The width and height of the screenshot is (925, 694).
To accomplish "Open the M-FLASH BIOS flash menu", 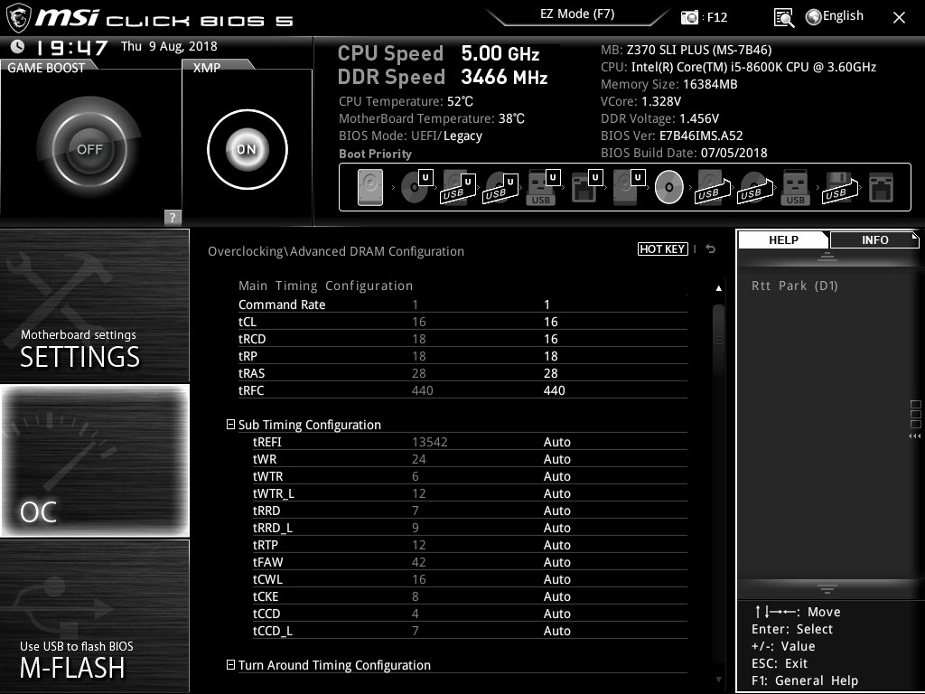I will (x=95, y=616).
